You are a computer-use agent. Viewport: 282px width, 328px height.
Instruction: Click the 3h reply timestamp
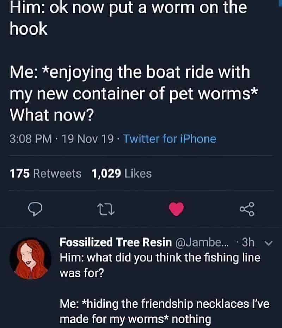[248, 242]
